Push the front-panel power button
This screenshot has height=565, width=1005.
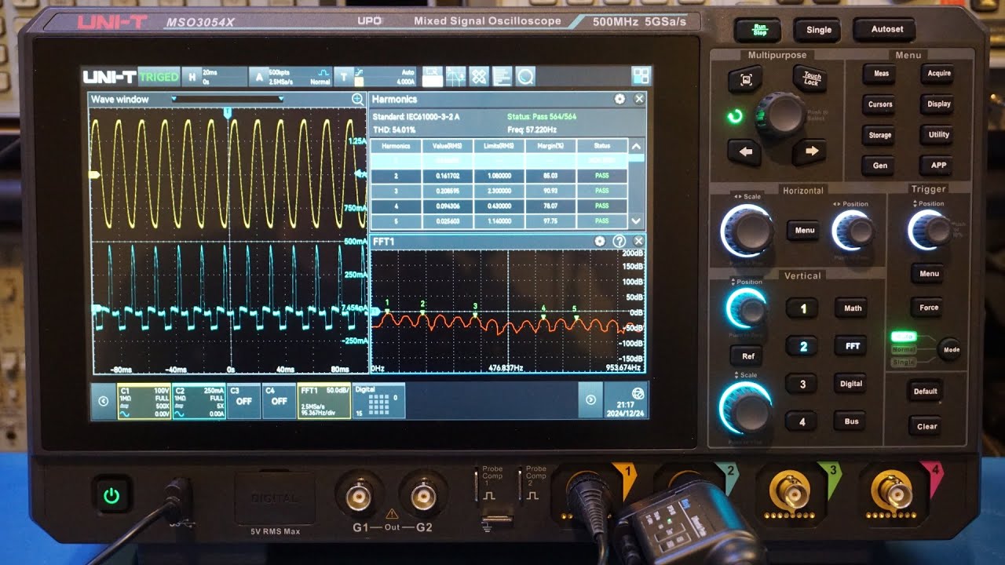point(111,495)
